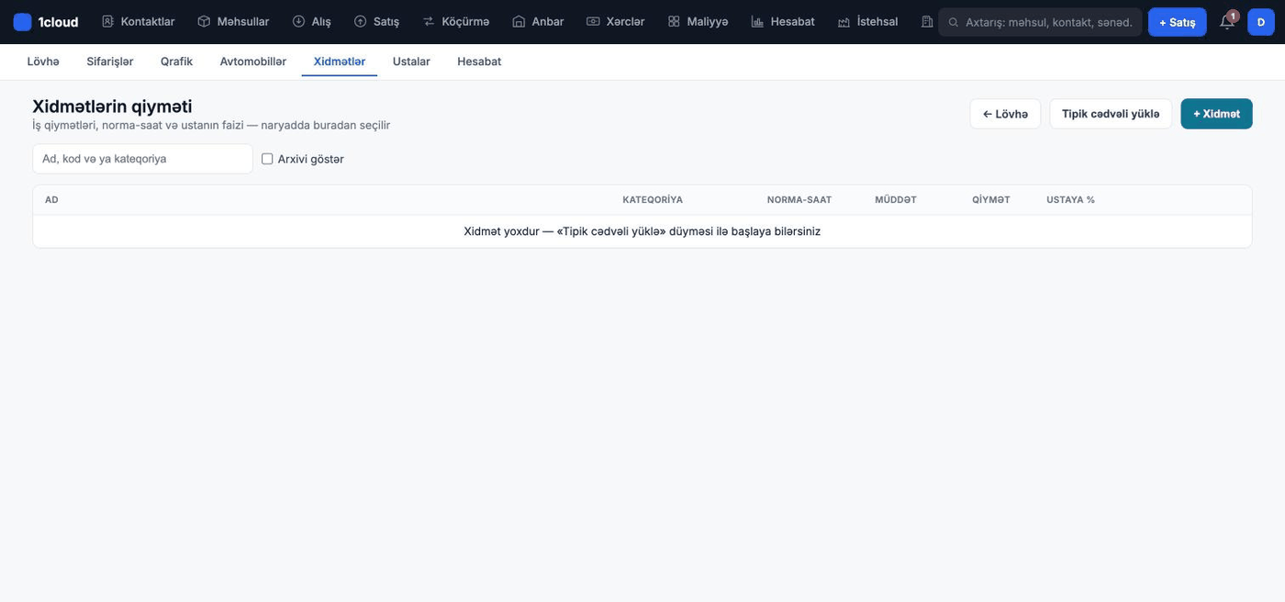Open Kontaktlar menu in top bar
The height and width of the screenshot is (602, 1285).
138,21
